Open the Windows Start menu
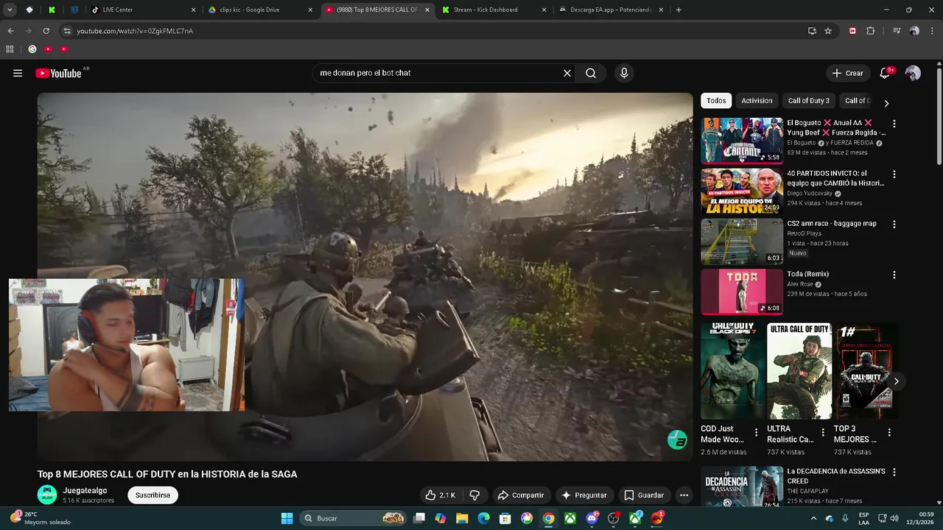Image resolution: width=943 pixels, height=530 pixels. pos(287,518)
